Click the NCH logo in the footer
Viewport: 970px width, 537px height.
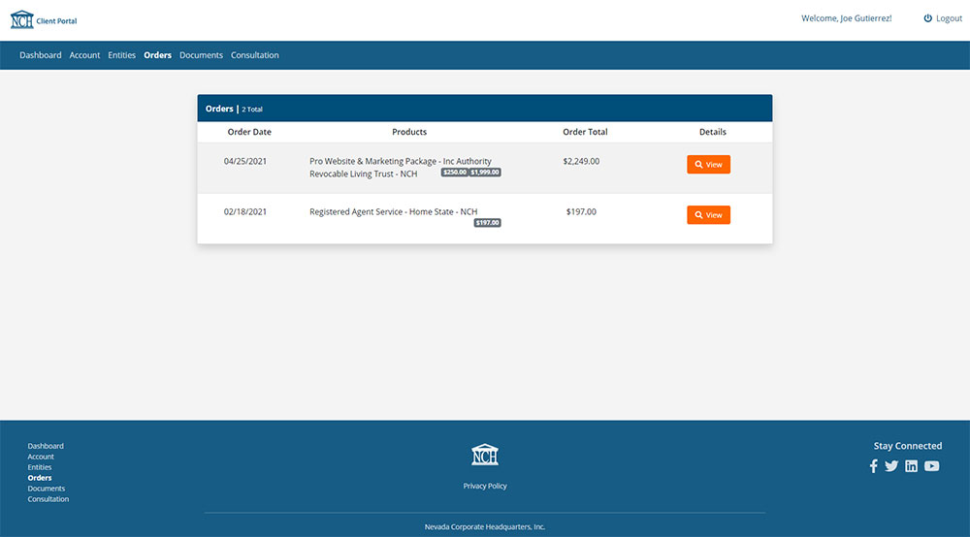coord(484,455)
